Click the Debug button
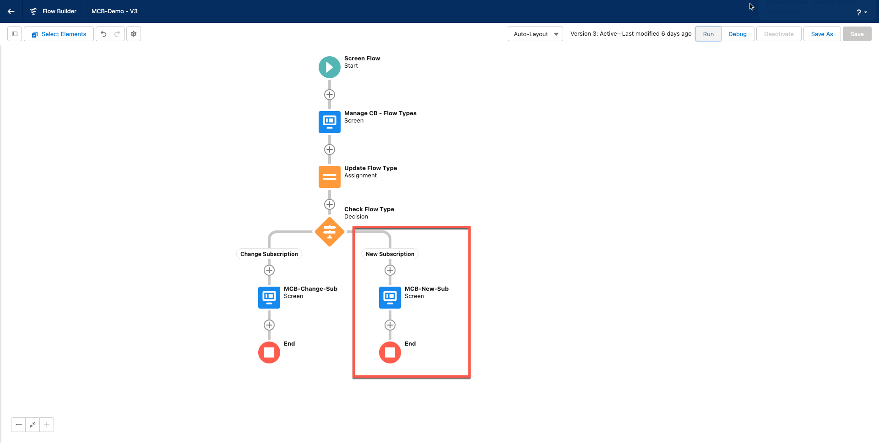This screenshot has height=443, width=879. [x=737, y=34]
